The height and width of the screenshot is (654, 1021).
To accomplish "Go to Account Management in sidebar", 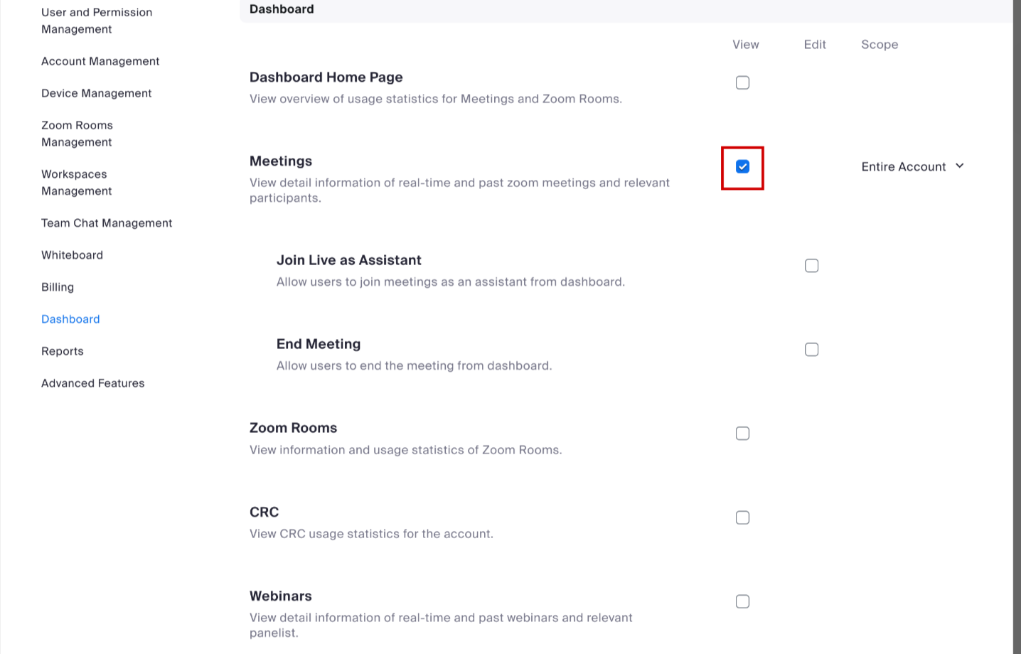I will point(100,61).
